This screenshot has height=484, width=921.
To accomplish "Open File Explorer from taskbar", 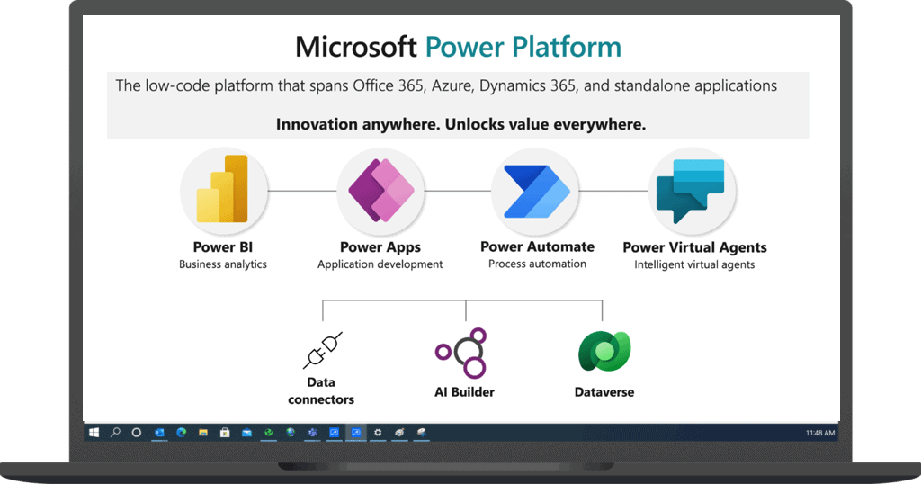I will (x=203, y=433).
